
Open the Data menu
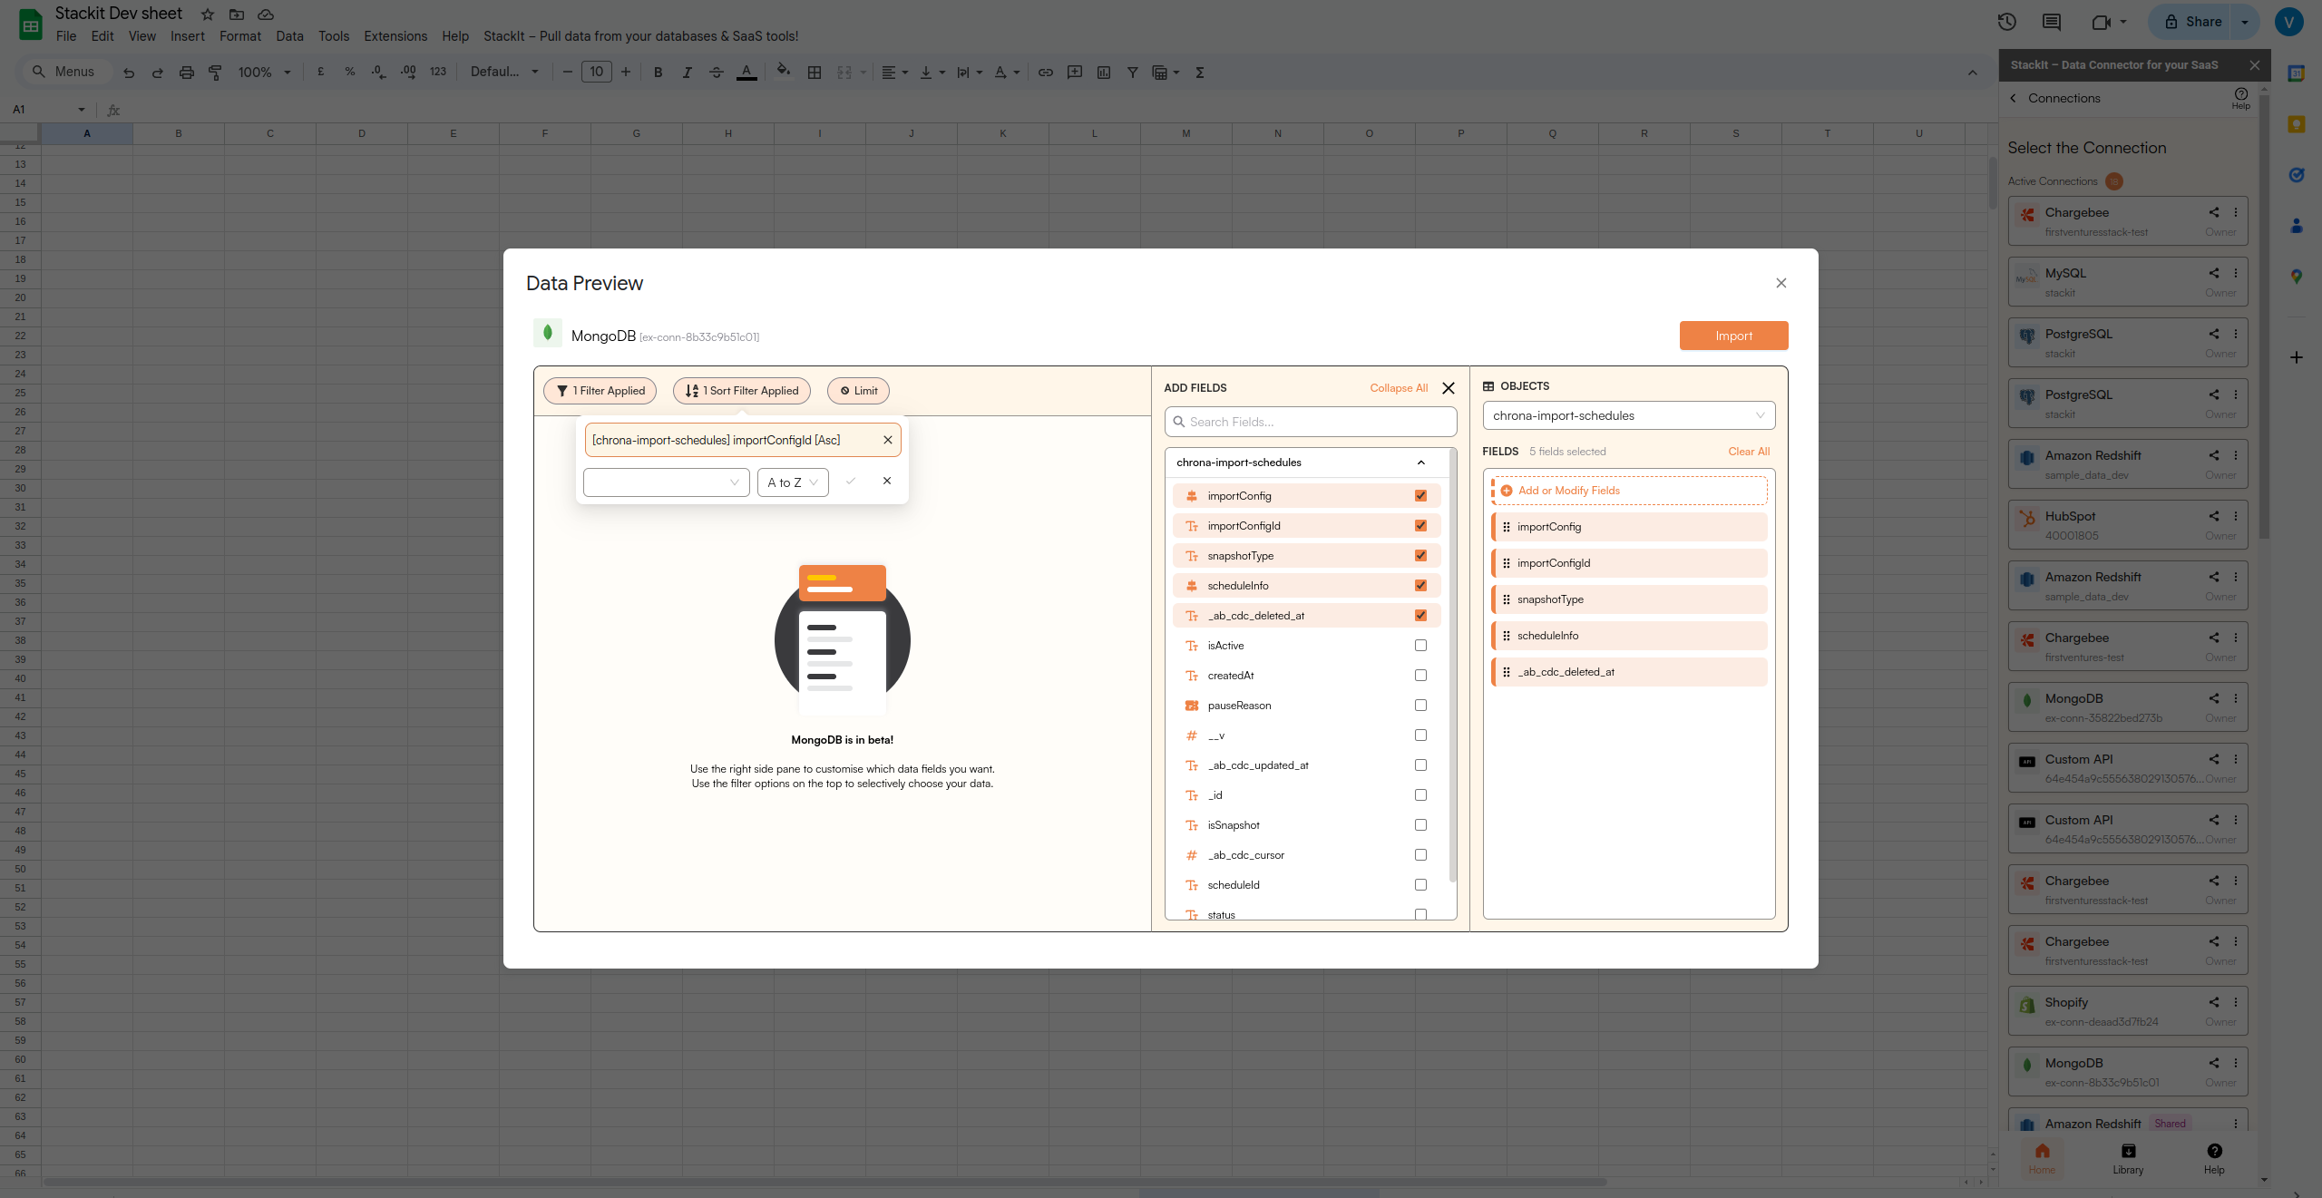point(289,36)
